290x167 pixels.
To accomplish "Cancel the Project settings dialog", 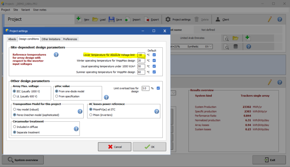I will pos(114,147).
